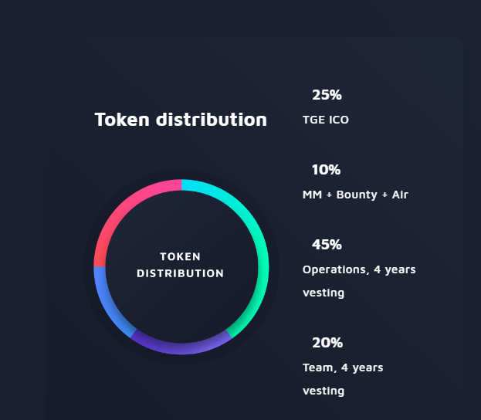The height and width of the screenshot is (420, 481).
Task: Click the purple segment of the donut
Action: [181, 347]
